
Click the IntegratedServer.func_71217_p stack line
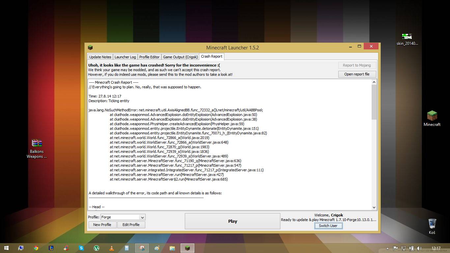[187, 170]
